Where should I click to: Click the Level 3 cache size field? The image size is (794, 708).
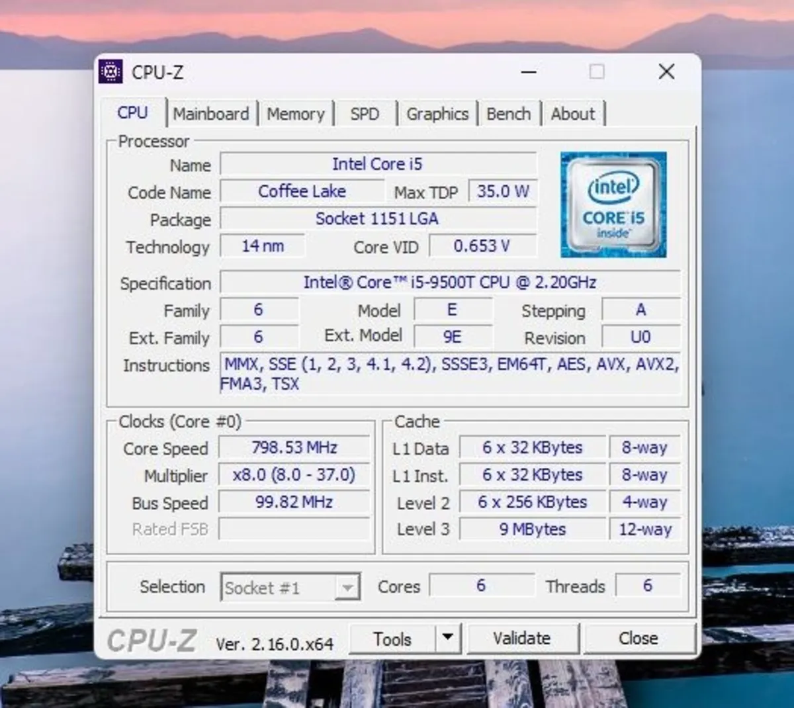tap(533, 529)
